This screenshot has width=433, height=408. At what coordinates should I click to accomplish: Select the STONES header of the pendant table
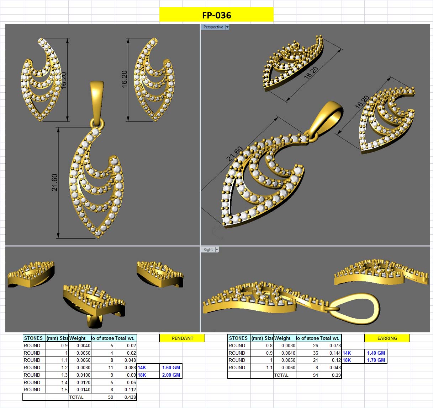pyautogui.click(x=33, y=338)
